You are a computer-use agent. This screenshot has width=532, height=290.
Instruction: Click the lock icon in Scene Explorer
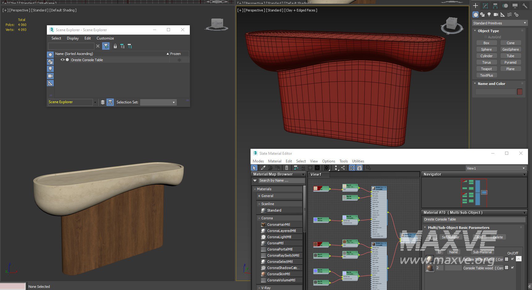coord(115,46)
